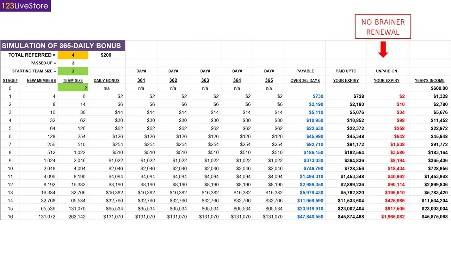Select the Passed-Up value cell
Image resolution: width=451 pixels, height=253 pixels.
click(x=73, y=63)
